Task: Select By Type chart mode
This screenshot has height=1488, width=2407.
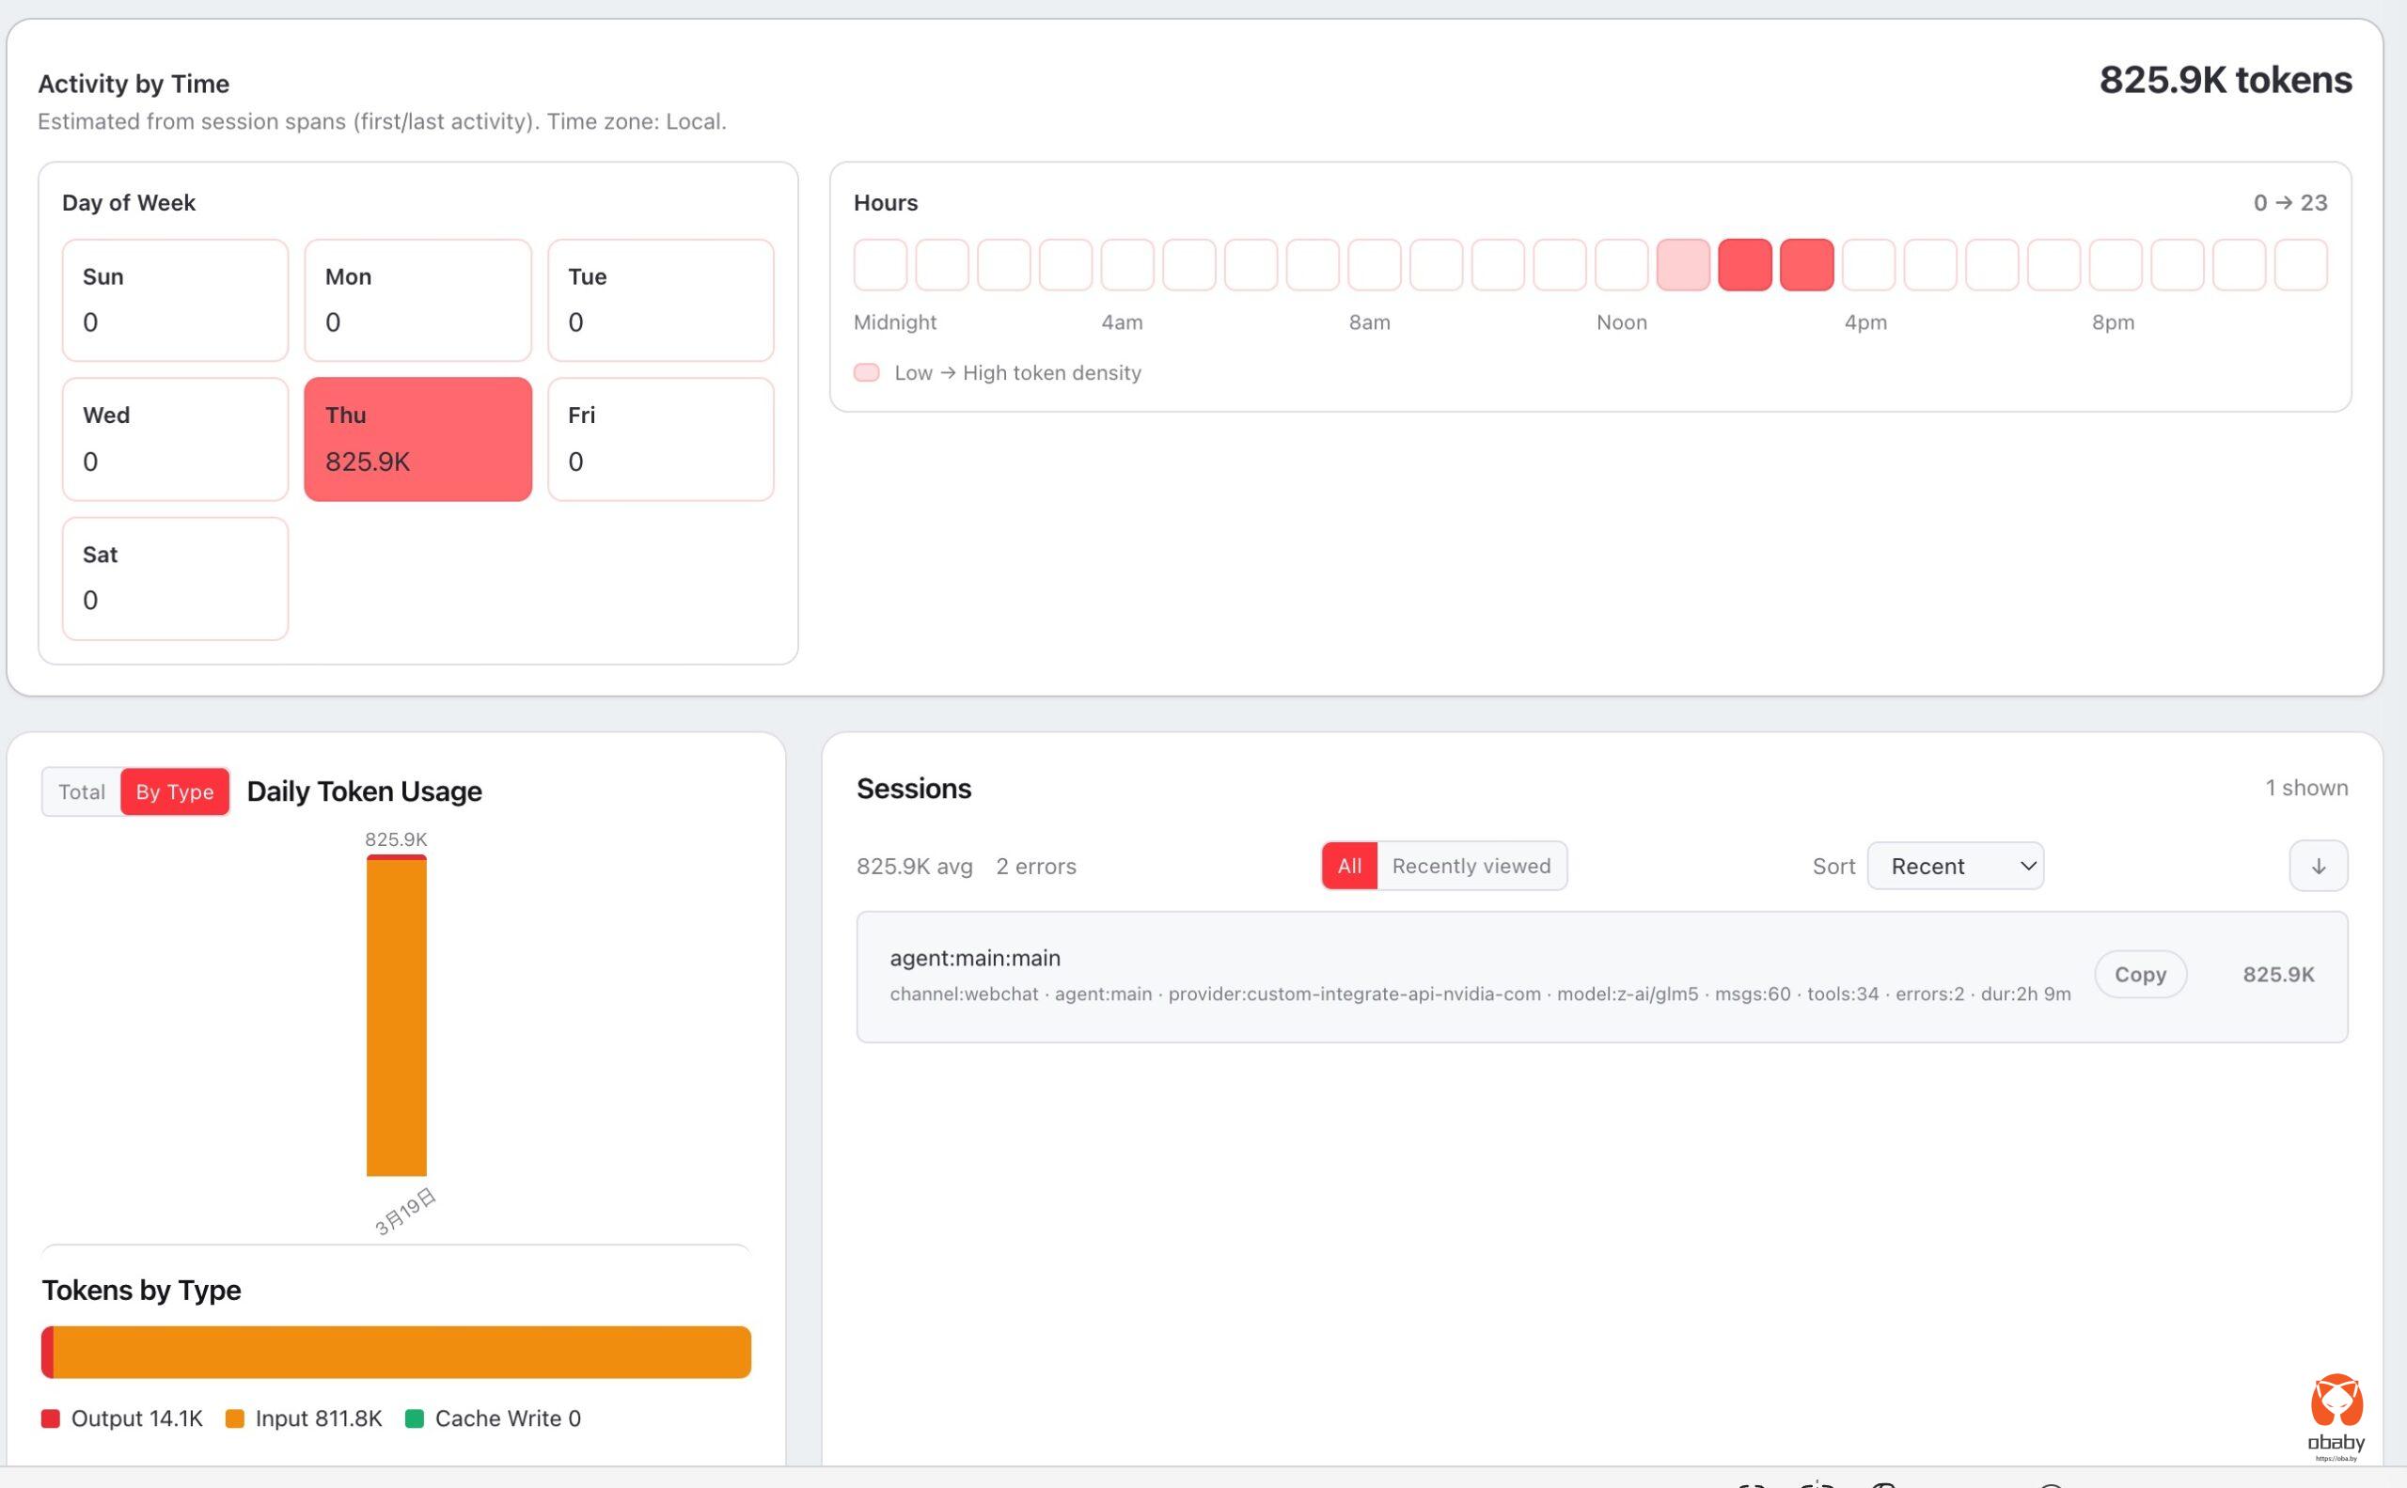Action: tap(174, 791)
